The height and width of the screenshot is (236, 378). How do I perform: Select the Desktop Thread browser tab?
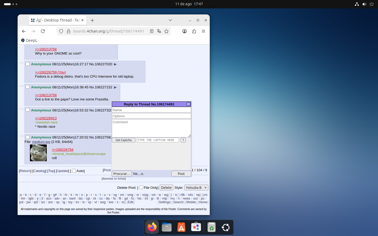(57, 20)
